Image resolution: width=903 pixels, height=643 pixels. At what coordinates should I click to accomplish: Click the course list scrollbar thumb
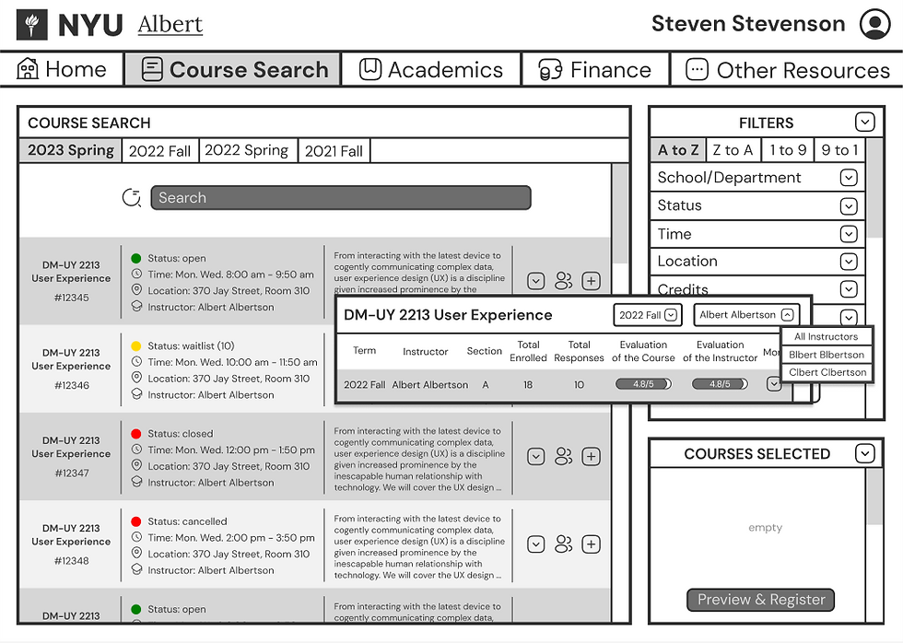coord(619,214)
